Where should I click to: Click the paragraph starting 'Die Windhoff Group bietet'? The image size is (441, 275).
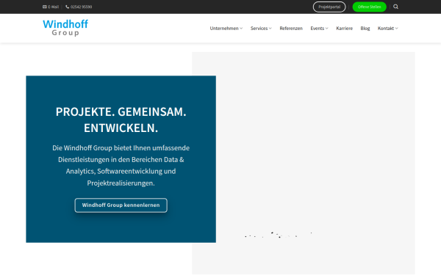(121, 165)
